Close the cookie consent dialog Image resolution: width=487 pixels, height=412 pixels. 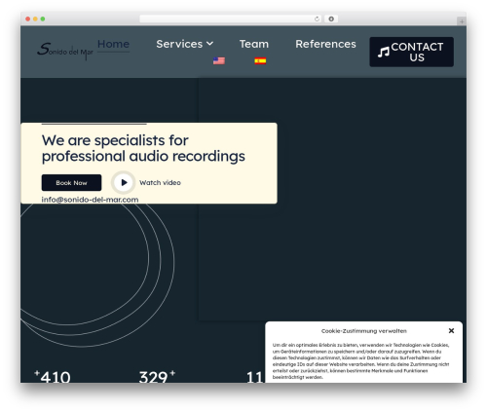click(x=451, y=330)
